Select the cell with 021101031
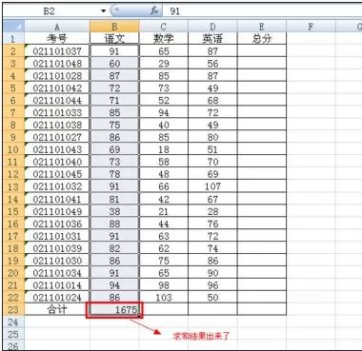The image size is (362, 351). coord(57,236)
